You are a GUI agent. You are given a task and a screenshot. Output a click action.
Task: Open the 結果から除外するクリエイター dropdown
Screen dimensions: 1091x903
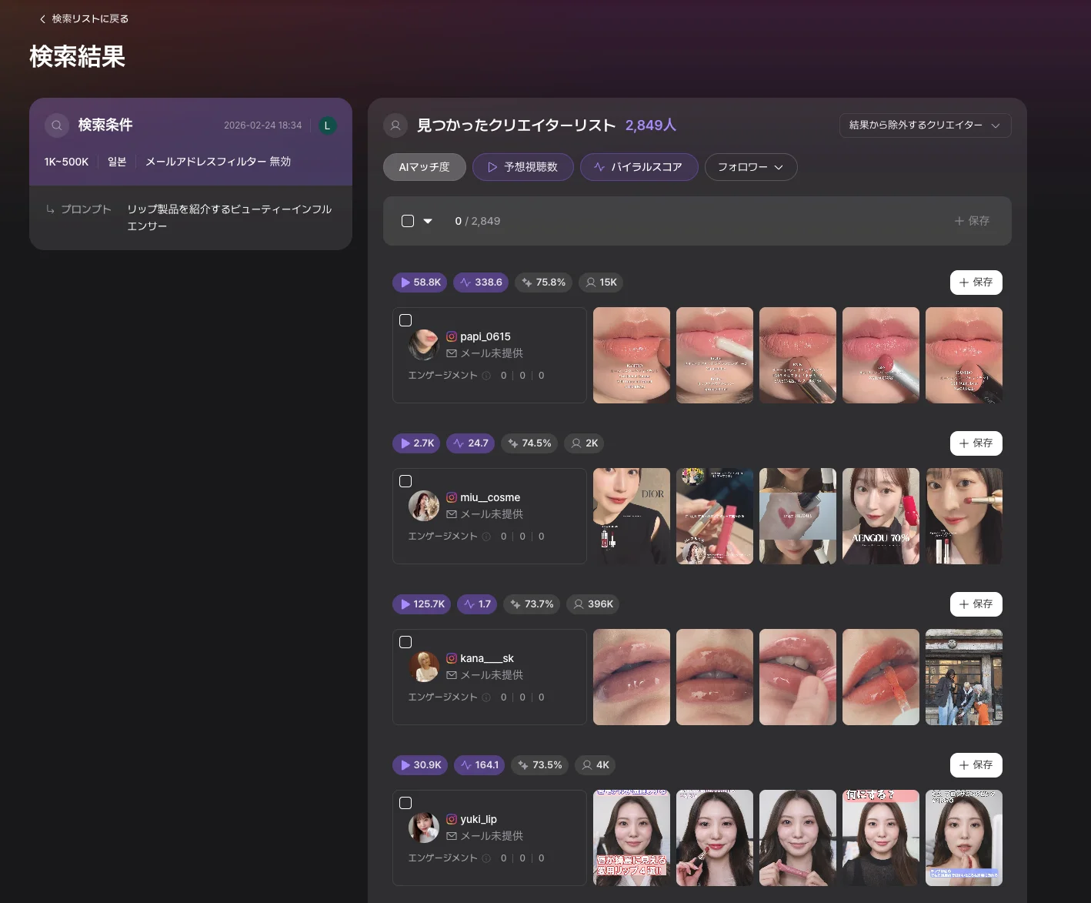pyautogui.click(x=924, y=125)
